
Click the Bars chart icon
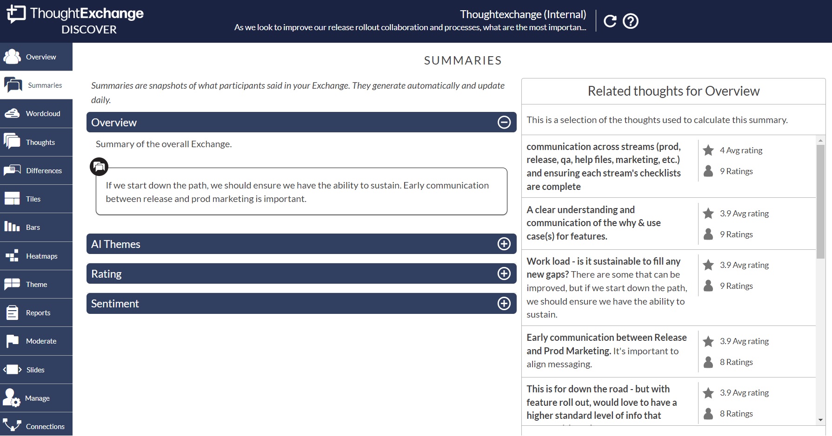tap(12, 227)
